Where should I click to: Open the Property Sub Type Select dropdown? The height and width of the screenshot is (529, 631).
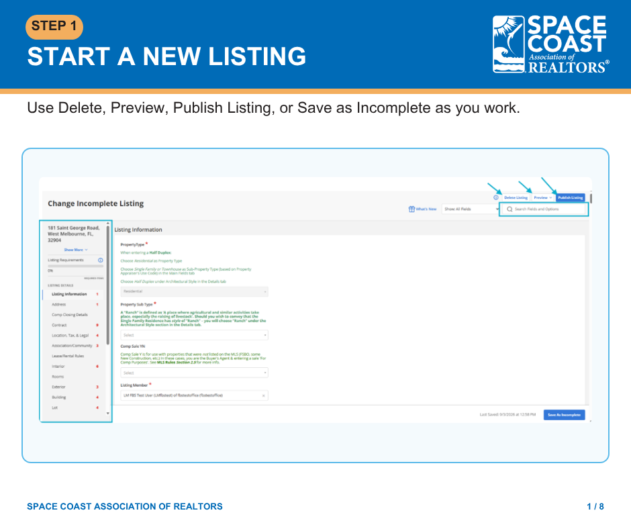[x=195, y=335]
